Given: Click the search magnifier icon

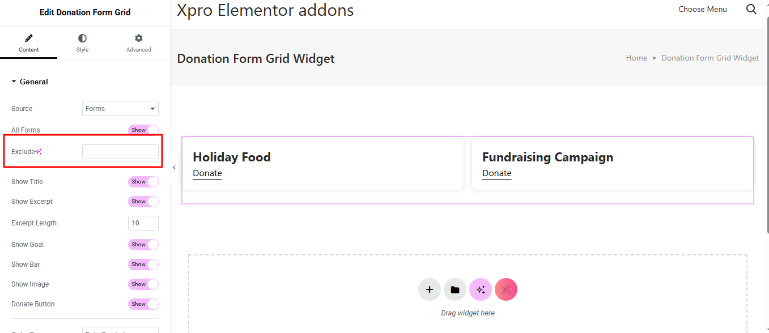Looking at the screenshot, I should click(751, 9).
